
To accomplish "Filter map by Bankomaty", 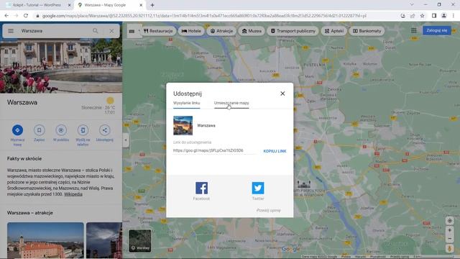I will pyautogui.click(x=367, y=31).
